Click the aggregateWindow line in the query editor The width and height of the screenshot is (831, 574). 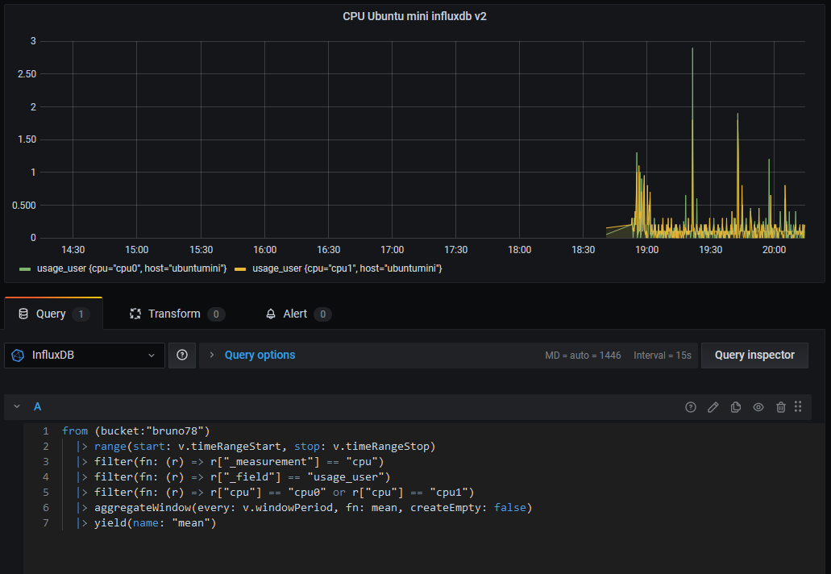coord(313,507)
